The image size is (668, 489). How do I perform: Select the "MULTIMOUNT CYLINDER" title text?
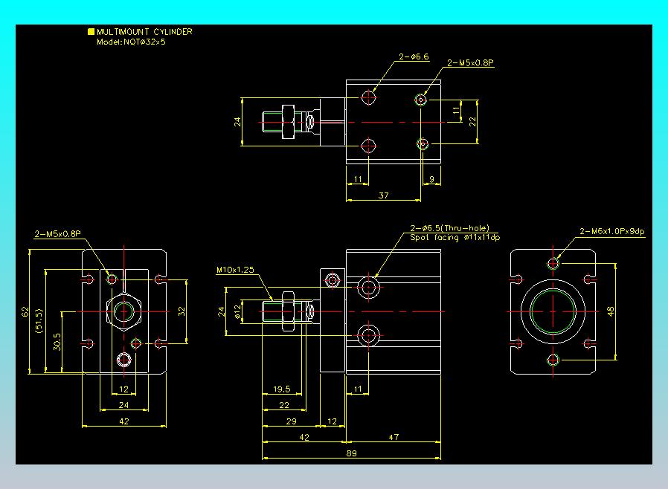144,32
